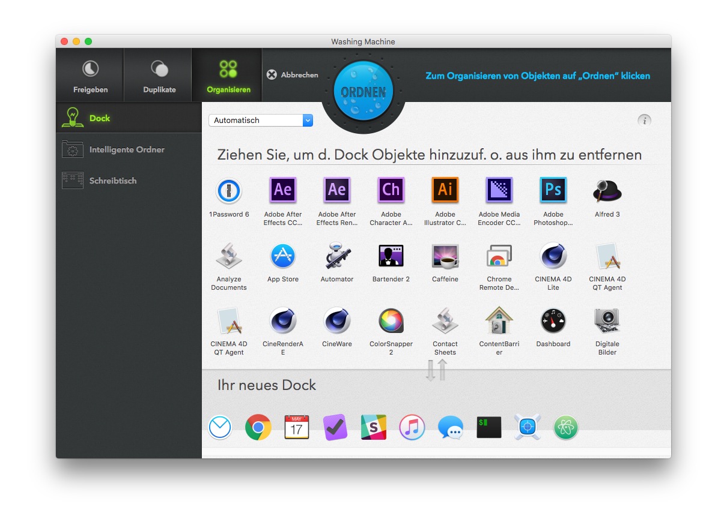Select the Adobe Photoshop icon
The image size is (727, 522).
553,191
